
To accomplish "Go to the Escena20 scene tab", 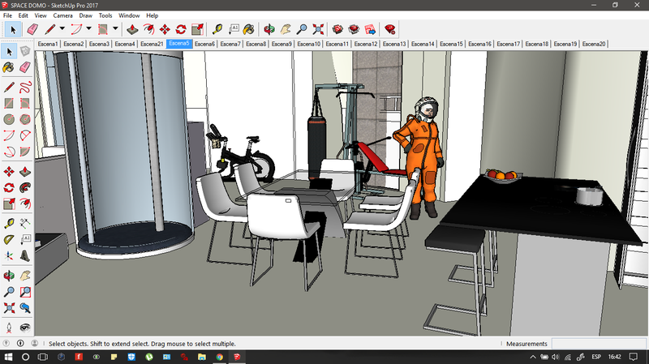I will [594, 44].
